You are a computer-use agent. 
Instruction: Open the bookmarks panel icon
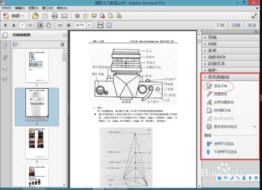(5, 46)
